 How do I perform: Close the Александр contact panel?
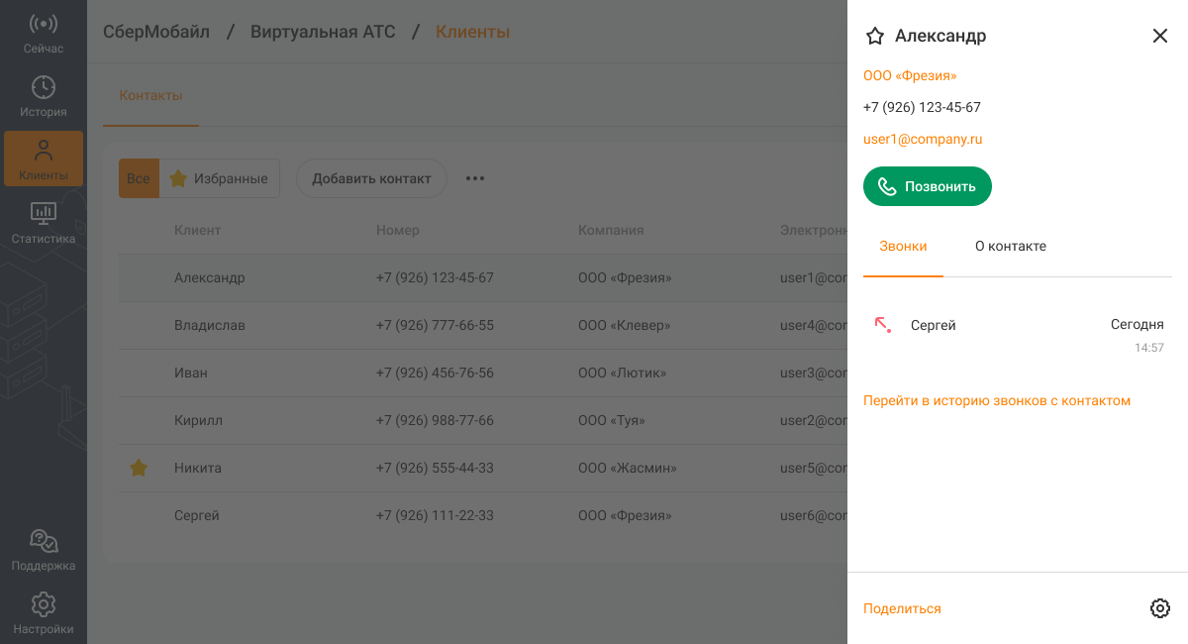pyautogui.click(x=1159, y=37)
